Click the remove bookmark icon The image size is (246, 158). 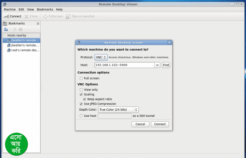pos(20,29)
